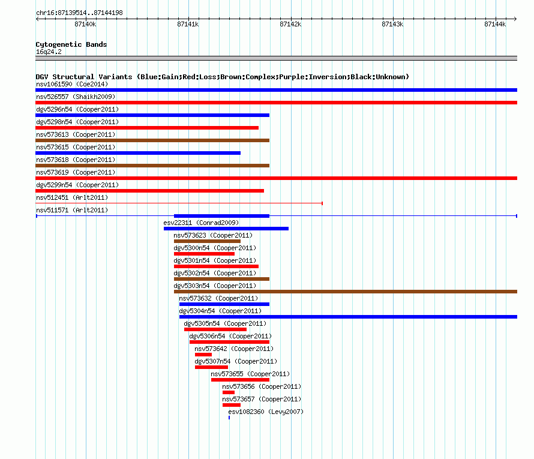
Task: Select the blue esv22311 gain bar
Action: click(x=226, y=229)
